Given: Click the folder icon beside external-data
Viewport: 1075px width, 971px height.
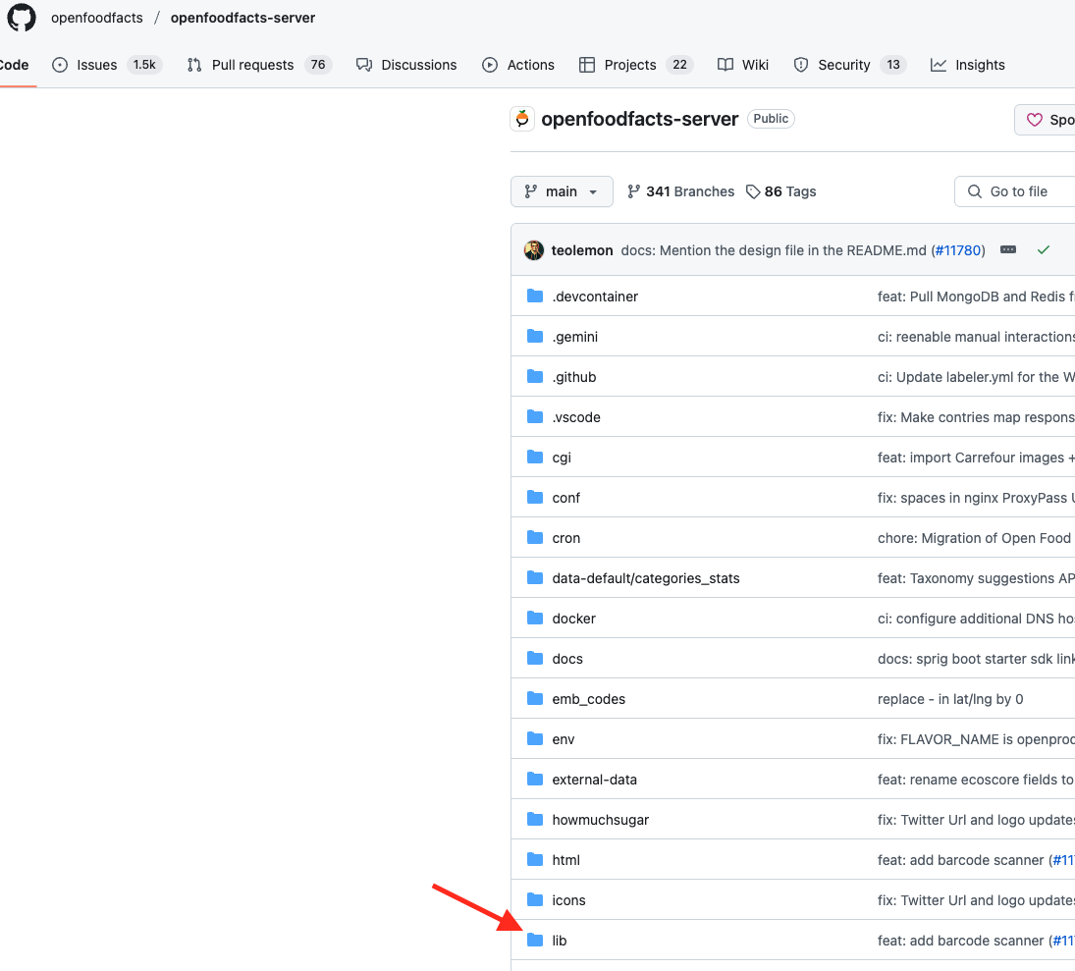Looking at the screenshot, I should 535,779.
